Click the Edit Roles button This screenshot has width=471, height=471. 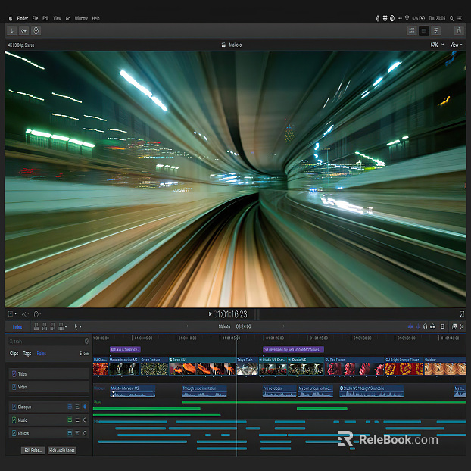33,450
